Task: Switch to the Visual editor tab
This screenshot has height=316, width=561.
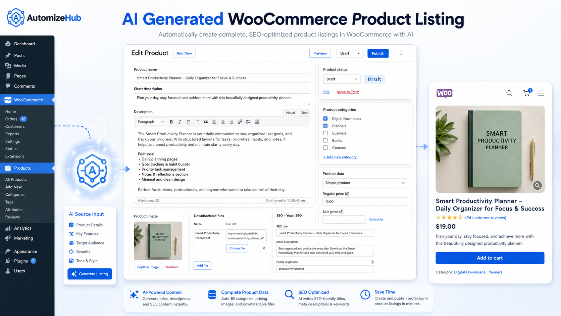Action: (290, 113)
